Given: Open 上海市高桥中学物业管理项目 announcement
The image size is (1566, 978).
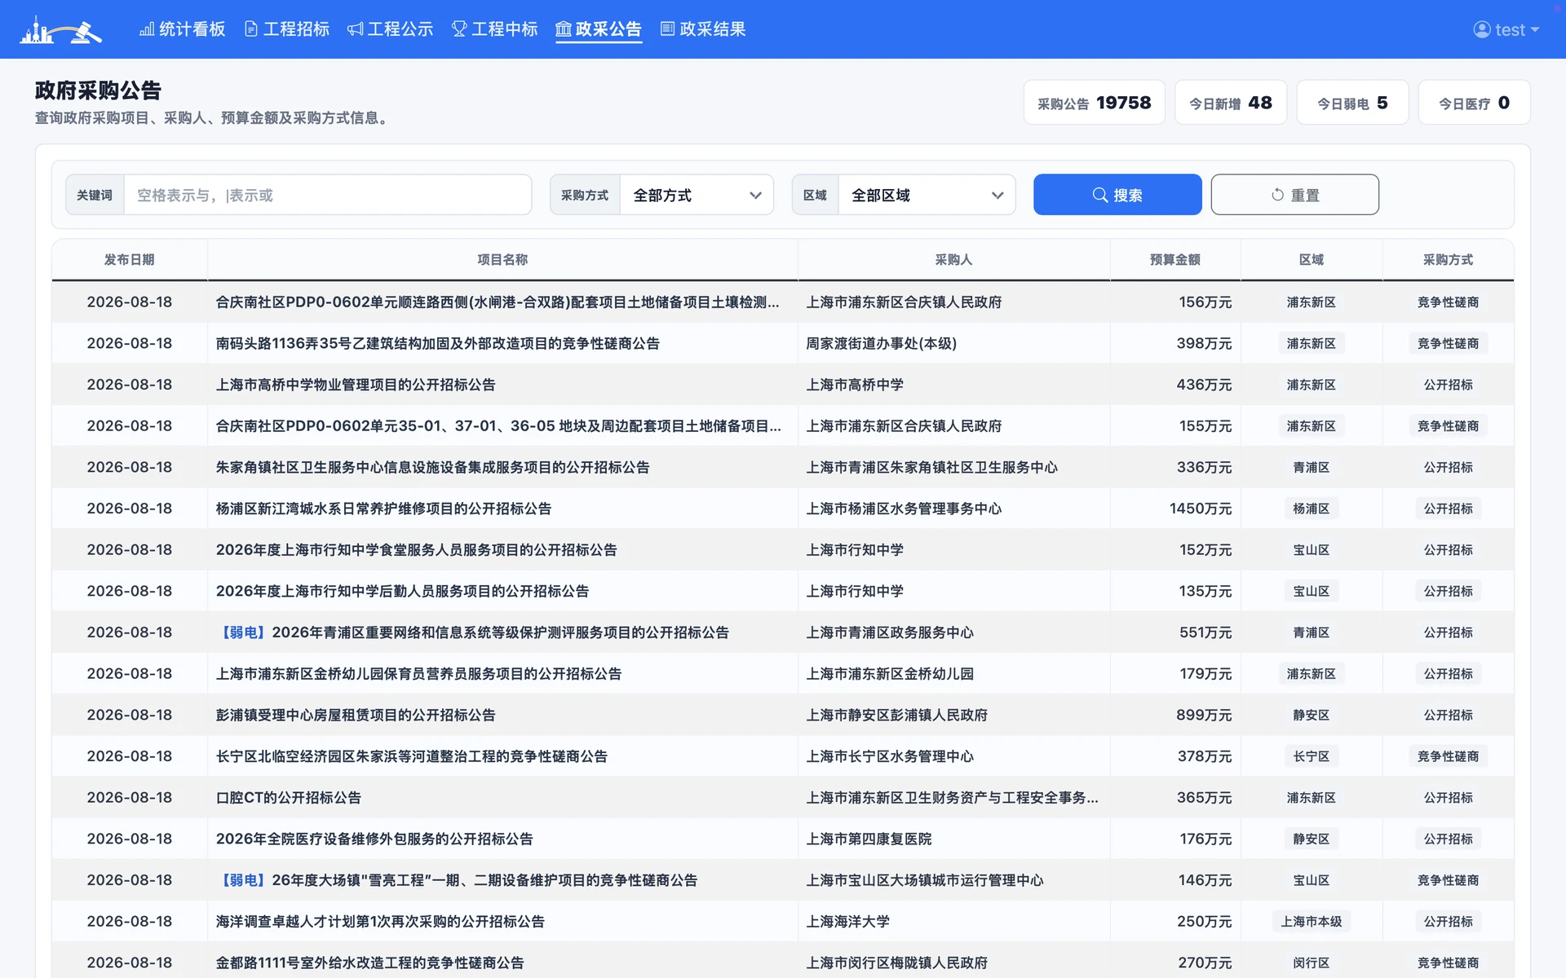Looking at the screenshot, I should [x=355, y=385].
